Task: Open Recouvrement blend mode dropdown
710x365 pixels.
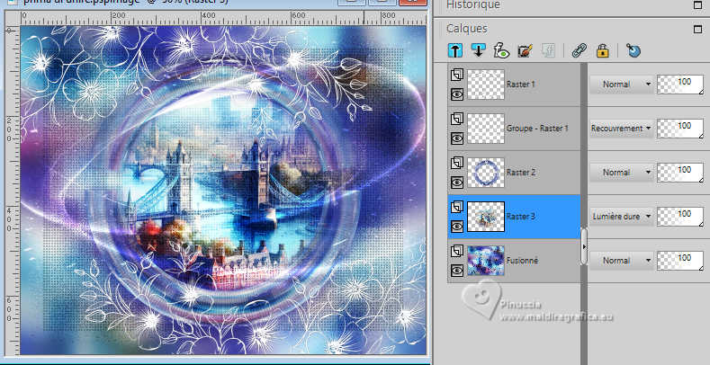Action: (x=621, y=129)
